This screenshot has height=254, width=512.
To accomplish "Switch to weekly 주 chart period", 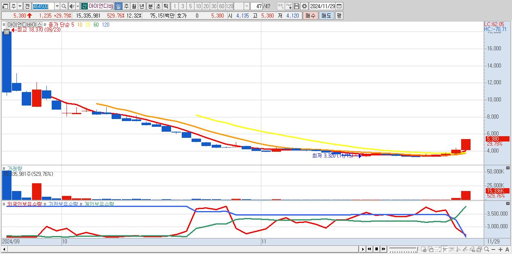I will 126,6.
